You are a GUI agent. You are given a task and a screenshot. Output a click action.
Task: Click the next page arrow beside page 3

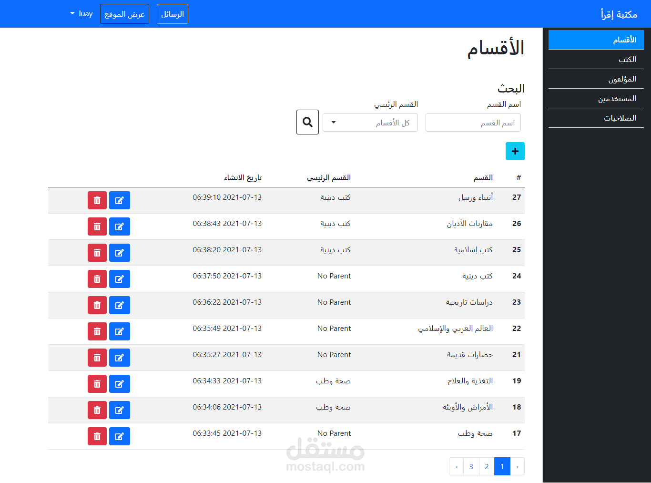[457, 466]
